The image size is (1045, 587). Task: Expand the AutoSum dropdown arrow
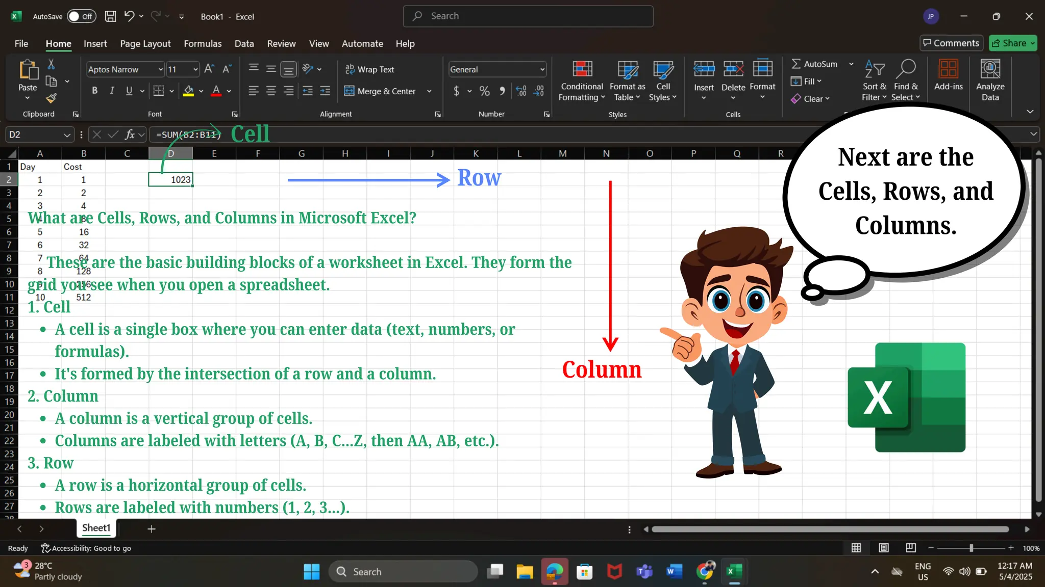pos(851,64)
